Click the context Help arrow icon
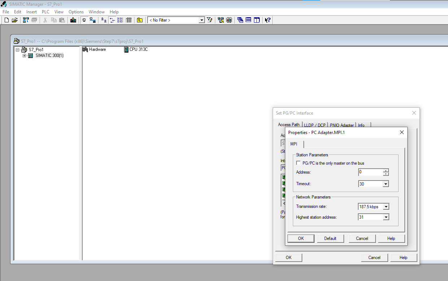The image size is (448, 281). [x=268, y=20]
